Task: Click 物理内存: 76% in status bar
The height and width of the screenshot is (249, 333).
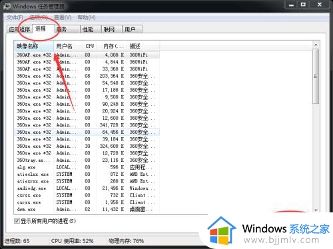Action: tap(126, 241)
